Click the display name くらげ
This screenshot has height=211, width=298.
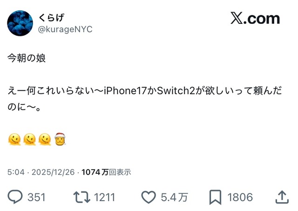click(x=51, y=18)
